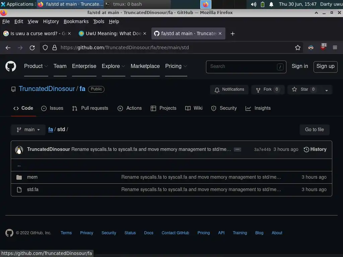Star the repository with Star button
343x257 pixels.
(304, 90)
